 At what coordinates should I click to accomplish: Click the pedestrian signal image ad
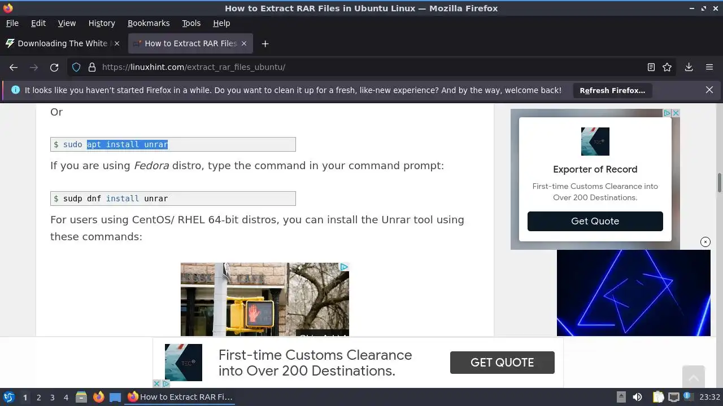pyautogui.click(x=264, y=299)
